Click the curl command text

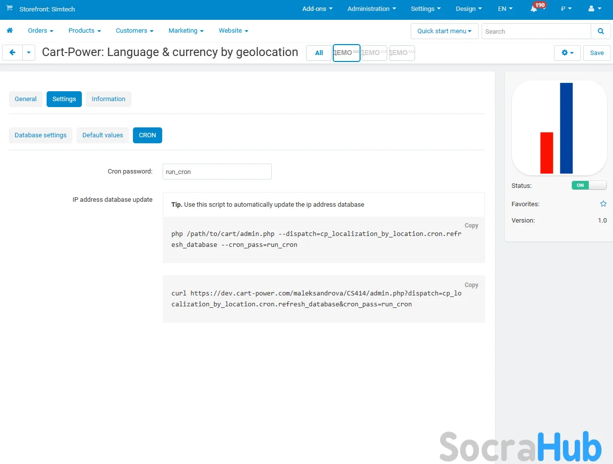pos(316,298)
